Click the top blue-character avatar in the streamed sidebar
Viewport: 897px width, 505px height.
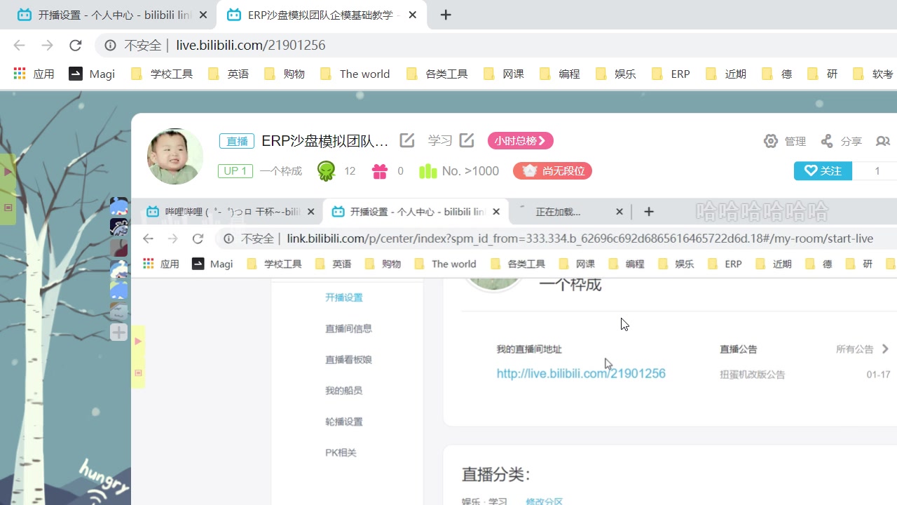pyautogui.click(x=119, y=207)
